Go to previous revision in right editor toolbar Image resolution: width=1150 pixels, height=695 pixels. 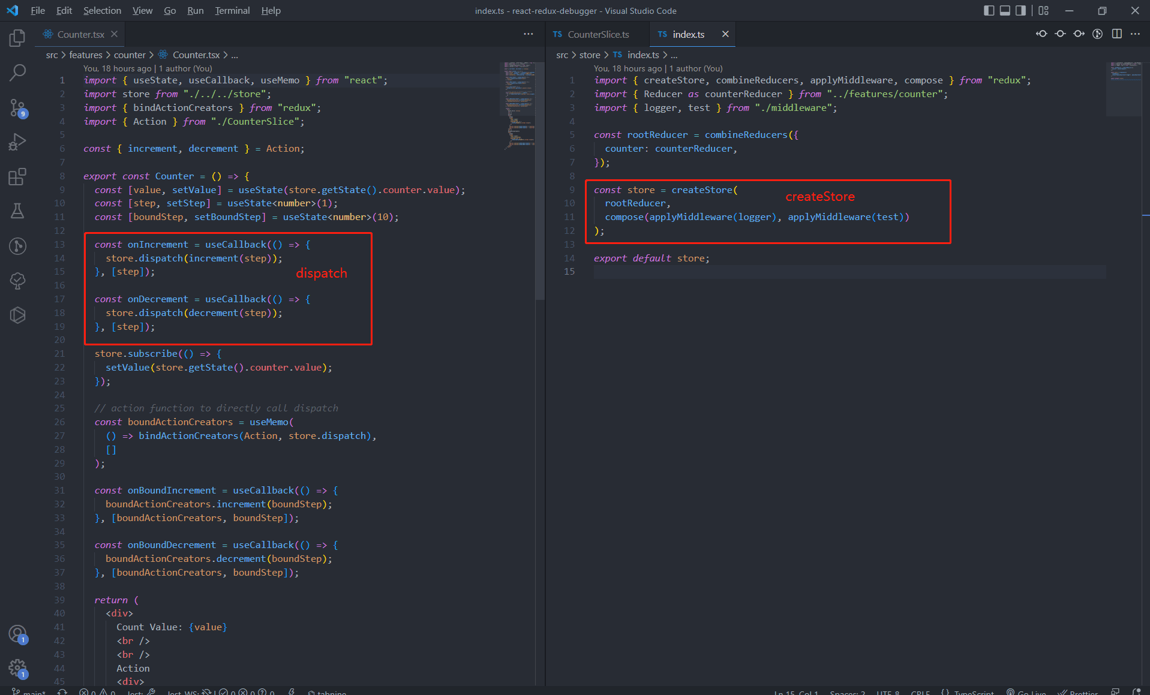[x=1041, y=34]
